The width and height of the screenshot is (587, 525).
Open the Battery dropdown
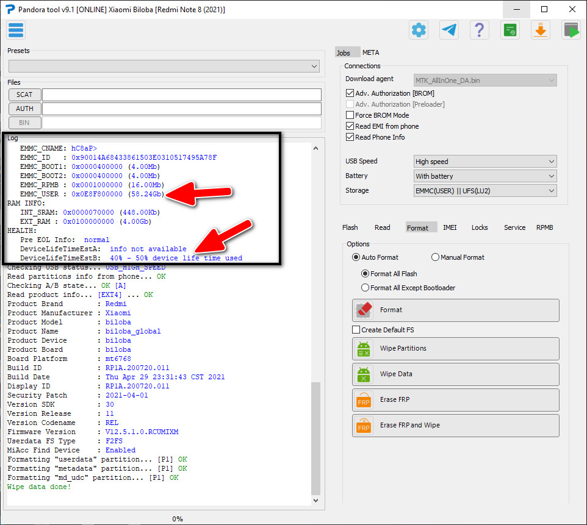pos(485,176)
